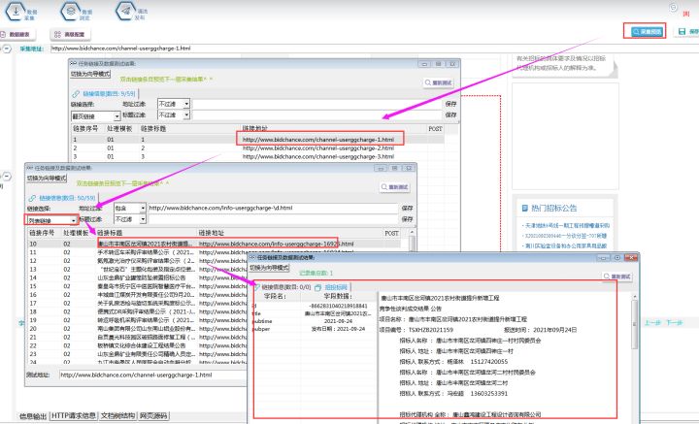This screenshot has height=424, width=699.
Task: Select the 链接信息[数目: 0/0] tab
Action: [x=283, y=287]
